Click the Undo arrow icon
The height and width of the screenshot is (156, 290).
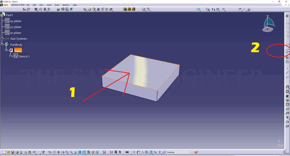point(34,152)
